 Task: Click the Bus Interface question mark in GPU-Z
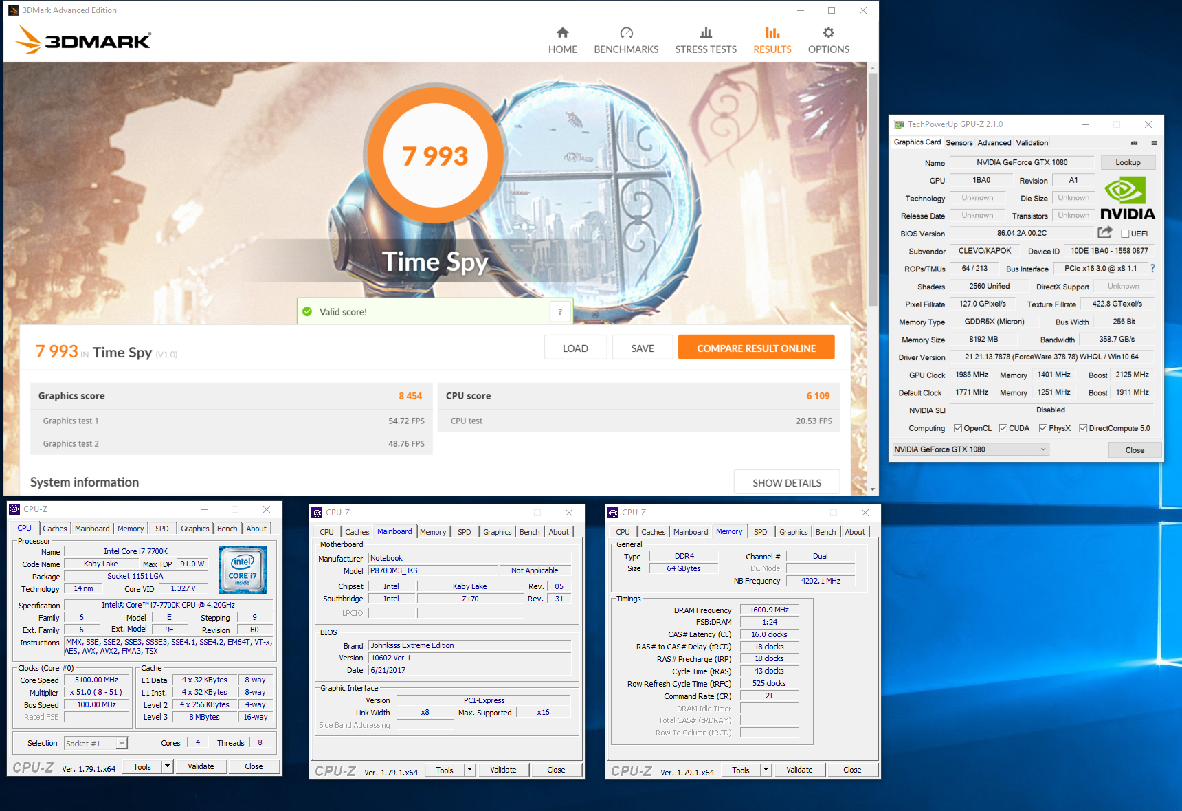(1152, 269)
